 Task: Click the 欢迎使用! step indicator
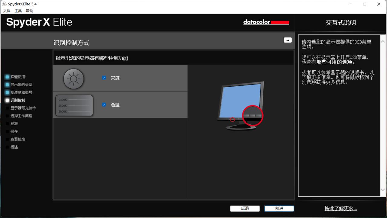7,77
